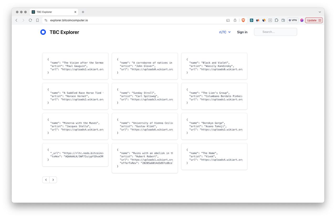This screenshot has height=218, width=336.
Task: Close the TBC Explorer tab
Action: pyautogui.click(x=75, y=12)
